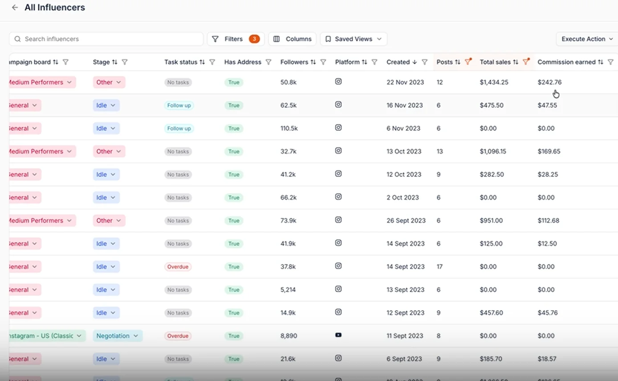Image resolution: width=618 pixels, height=381 pixels.
Task: Click the Commission earned column filter funnel
Action: pyautogui.click(x=610, y=62)
